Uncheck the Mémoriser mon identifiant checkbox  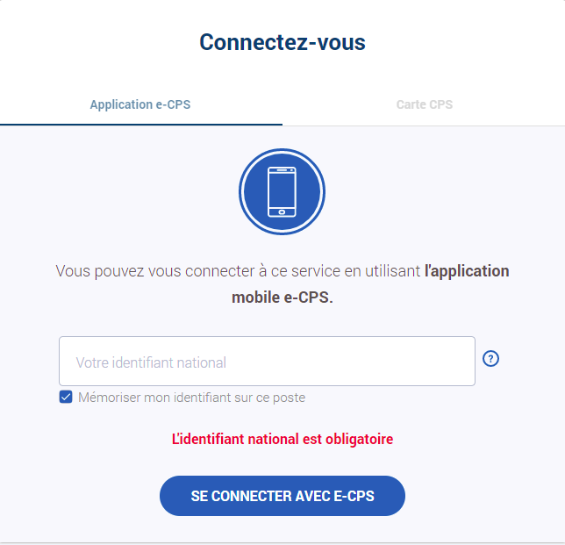(x=66, y=397)
